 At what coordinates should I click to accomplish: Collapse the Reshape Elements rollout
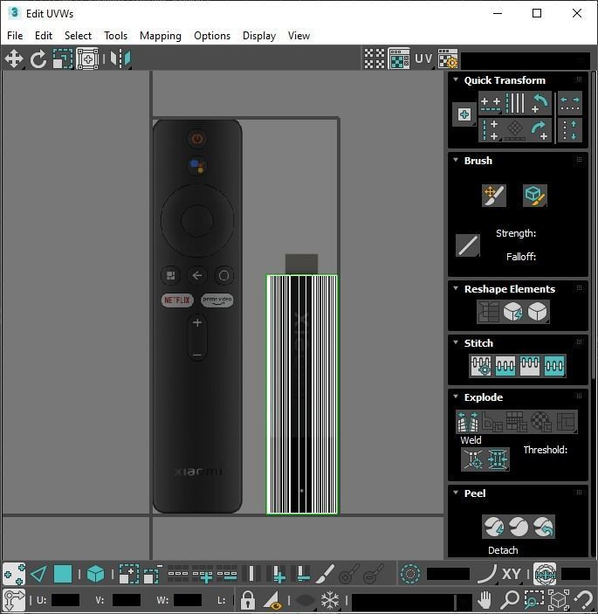[x=456, y=288]
